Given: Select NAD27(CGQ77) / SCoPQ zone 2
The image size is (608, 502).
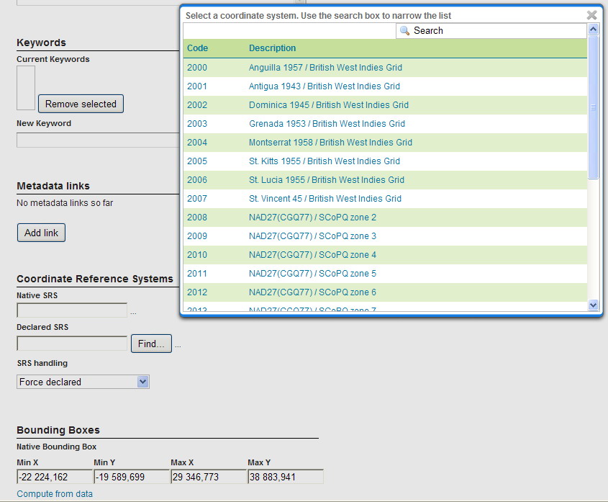Looking at the screenshot, I should (x=312, y=217).
